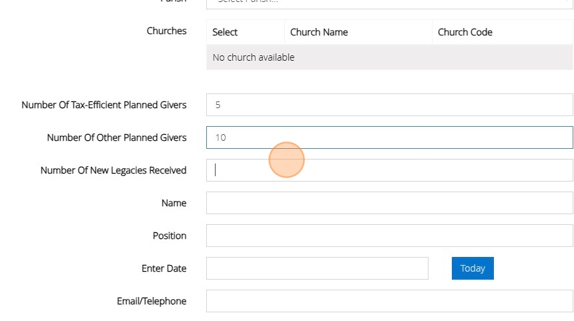Click the Church Code column header
574x321 pixels.
click(465, 32)
